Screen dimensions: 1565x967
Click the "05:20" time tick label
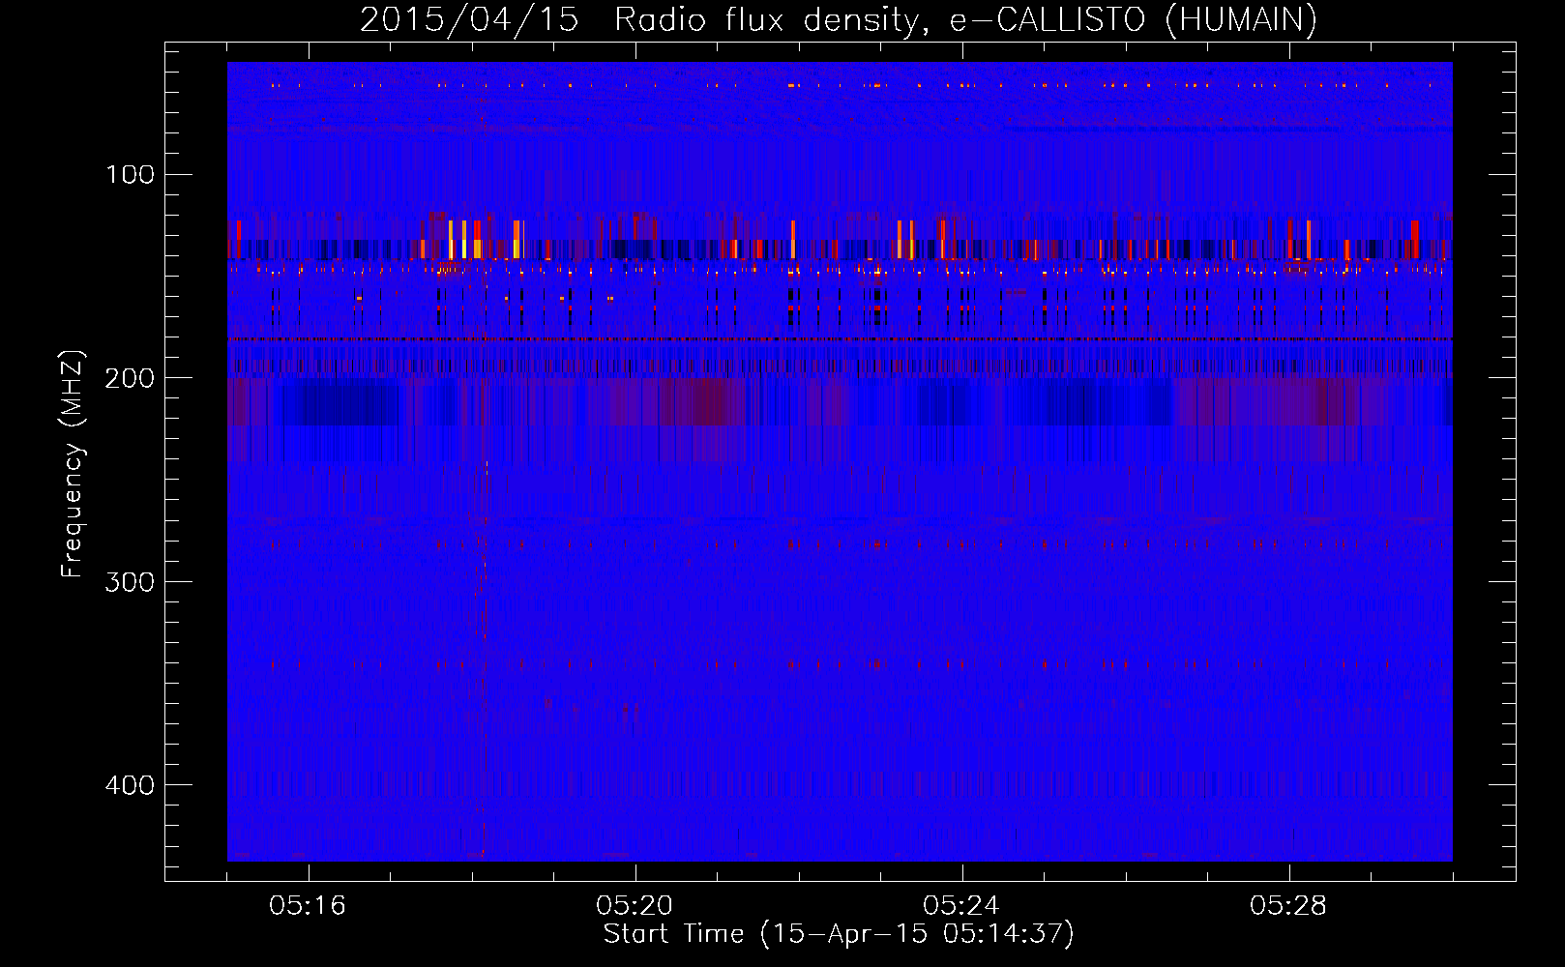click(x=635, y=906)
